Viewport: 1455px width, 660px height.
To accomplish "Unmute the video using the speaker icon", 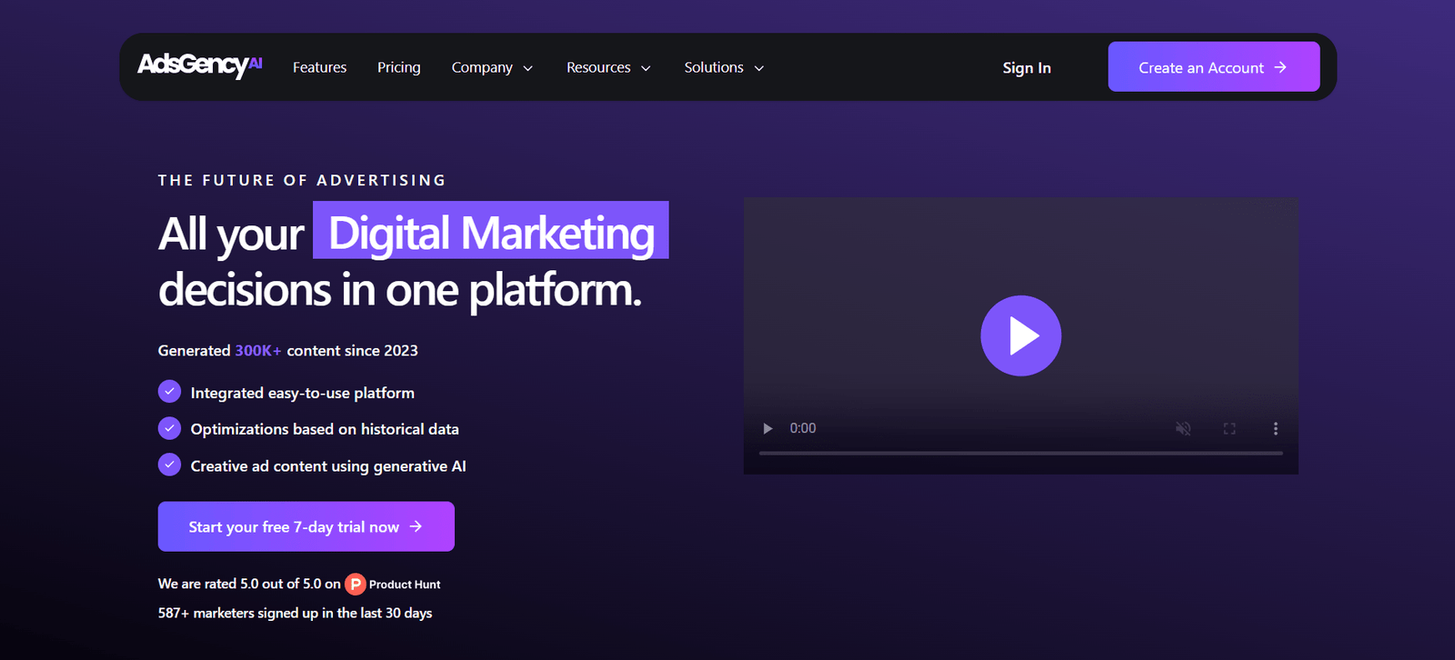I will pos(1183,428).
